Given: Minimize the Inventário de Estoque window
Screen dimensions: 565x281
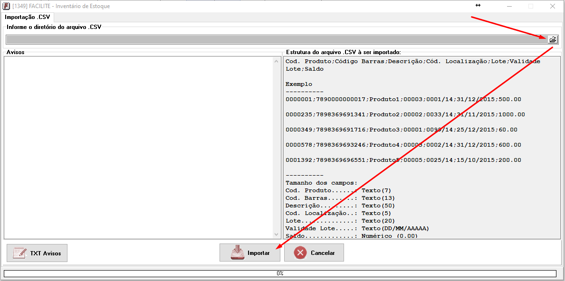Looking at the screenshot, I should coord(509,6).
